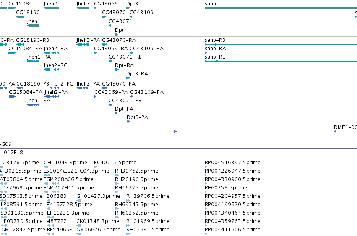Select the EC40713.5prime EST label
This screenshot has height=236, width=357.
click(115, 163)
